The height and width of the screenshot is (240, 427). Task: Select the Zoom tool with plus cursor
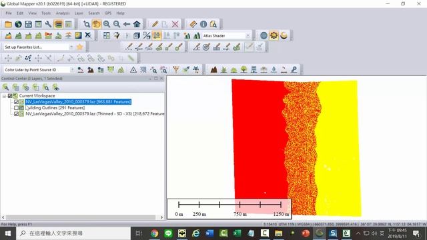[87, 24]
